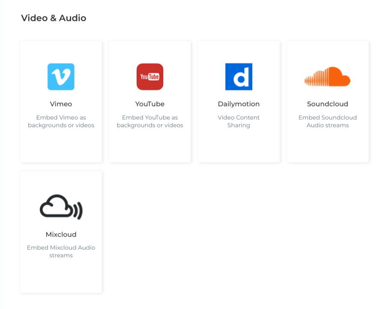Screen dimensions: 384x309
Task: Click the 'Video & Audio' section heading
Action: [x=53, y=18]
